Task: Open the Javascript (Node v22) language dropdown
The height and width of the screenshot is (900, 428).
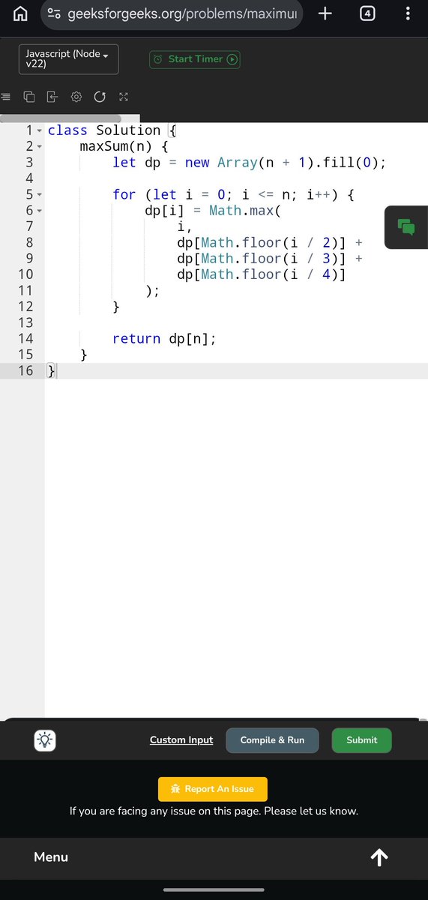Action: pos(68,59)
